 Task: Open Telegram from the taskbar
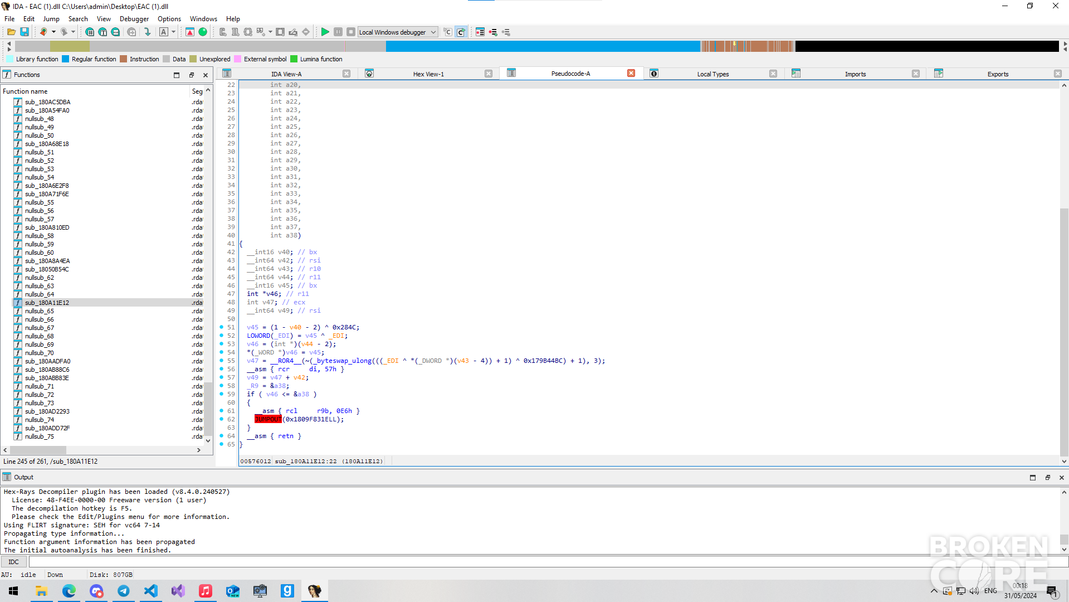[124, 591]
